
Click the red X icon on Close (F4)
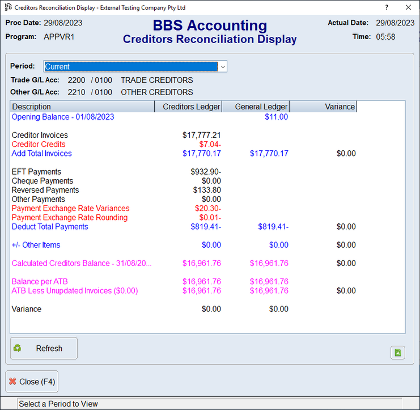pos(12,382)
